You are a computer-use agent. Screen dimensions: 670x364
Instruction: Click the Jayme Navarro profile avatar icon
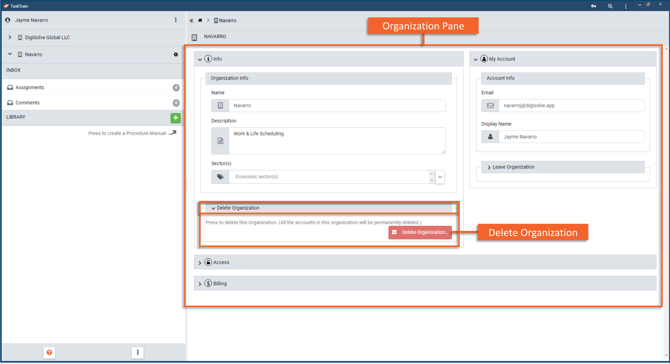point(8,20)
